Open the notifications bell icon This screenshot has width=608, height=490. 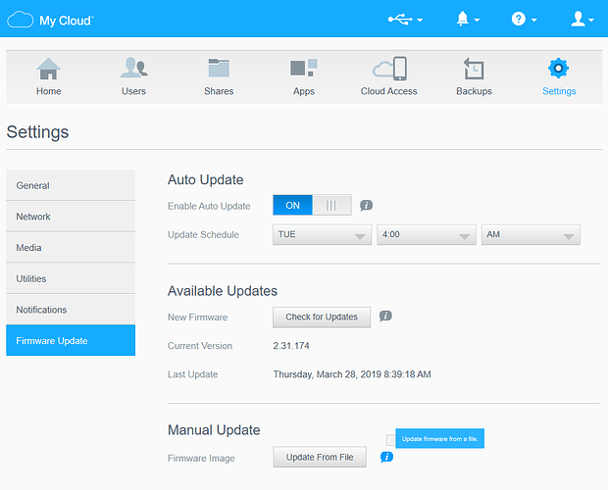[462, 19]
